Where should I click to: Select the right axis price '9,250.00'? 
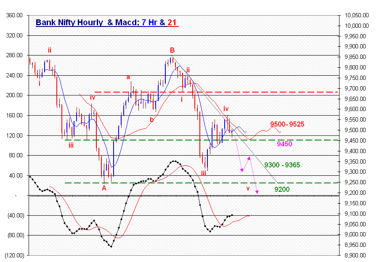(x=355, y=183)
